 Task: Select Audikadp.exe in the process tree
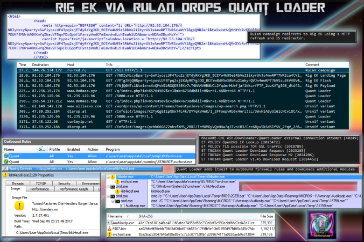(135, 206)
